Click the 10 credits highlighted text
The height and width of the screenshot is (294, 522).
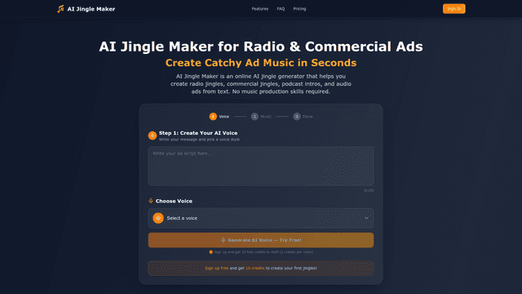pyautogui.click(x=255, y=268)
